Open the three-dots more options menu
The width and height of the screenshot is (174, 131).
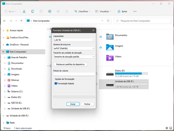[135, 11]
